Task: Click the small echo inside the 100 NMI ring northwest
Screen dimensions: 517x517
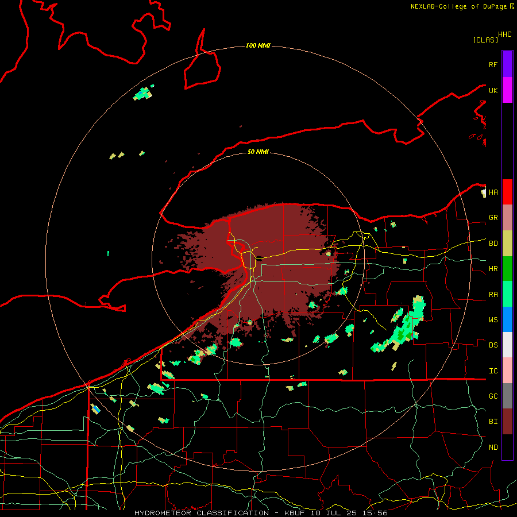Action: point(143,93)
